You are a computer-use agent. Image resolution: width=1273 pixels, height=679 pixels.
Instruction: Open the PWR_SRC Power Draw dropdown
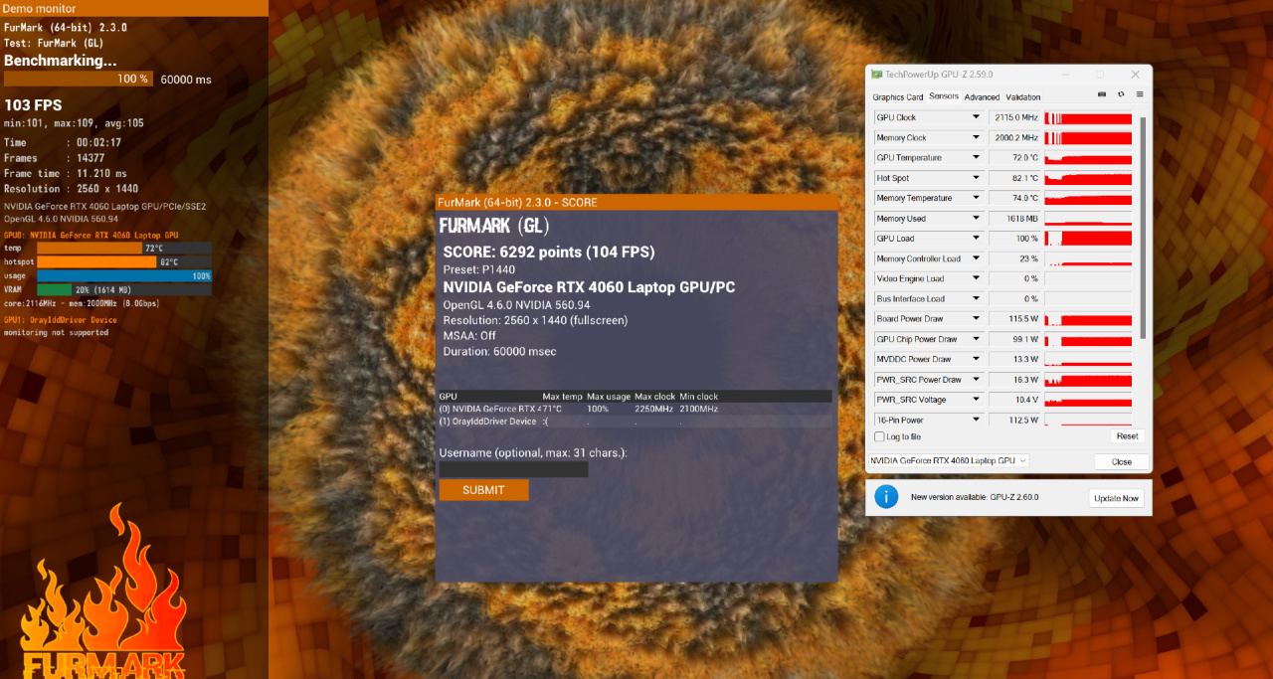click(x=977, y=380)
